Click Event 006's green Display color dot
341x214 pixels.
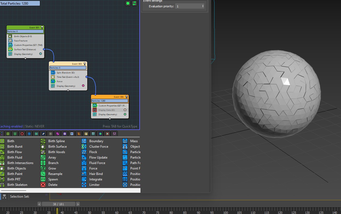pyautogui.click(x=125, y=114)
